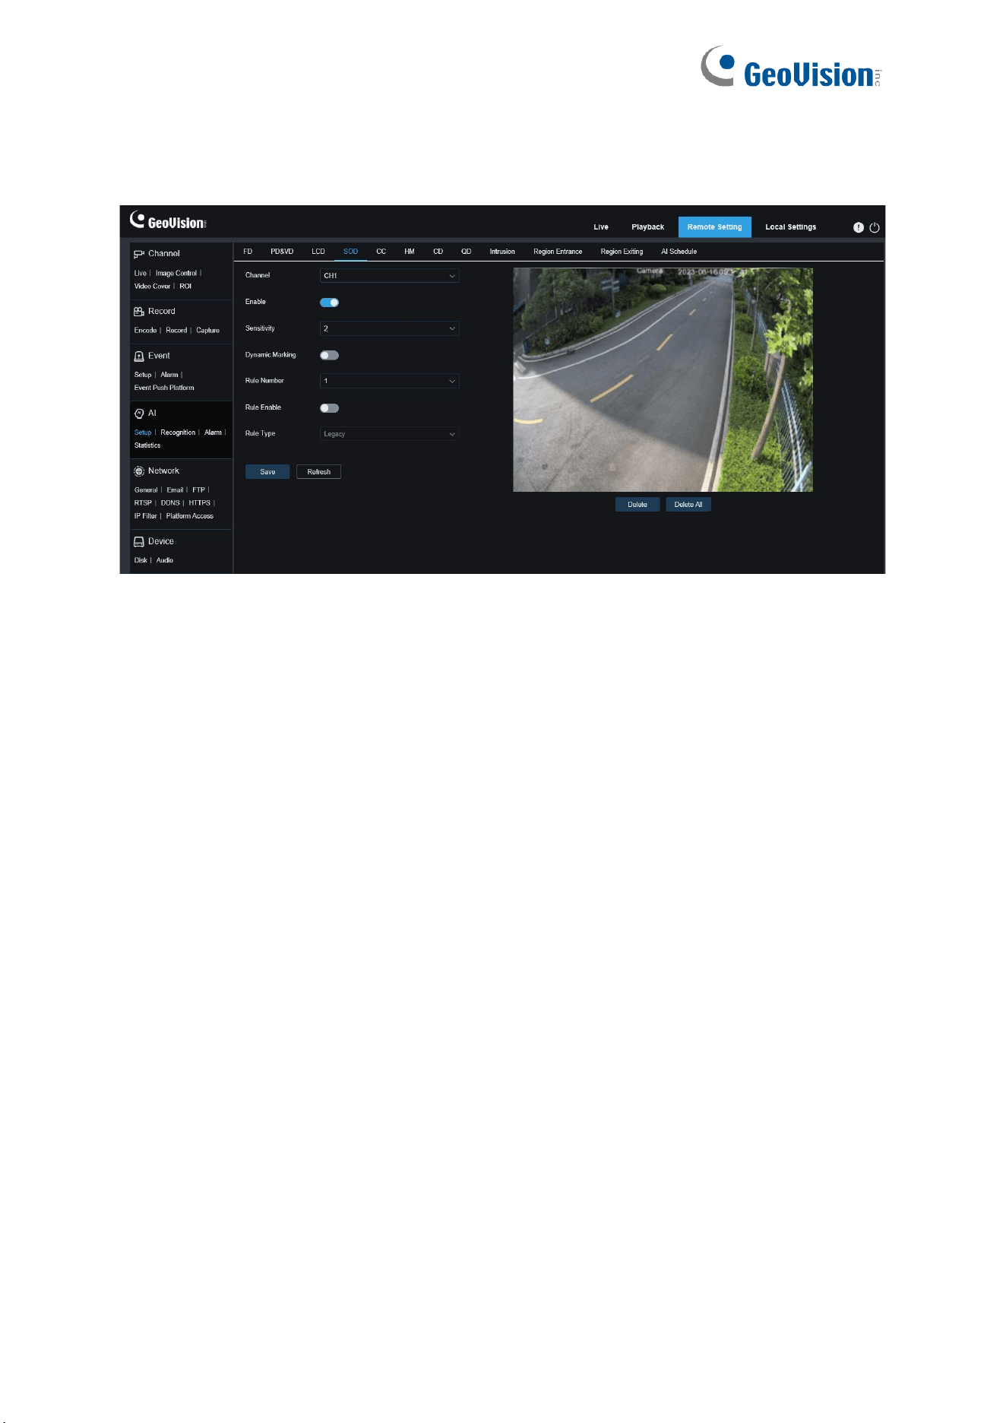
Task: Switch to the LCD tab
Action: pos(318,252)
